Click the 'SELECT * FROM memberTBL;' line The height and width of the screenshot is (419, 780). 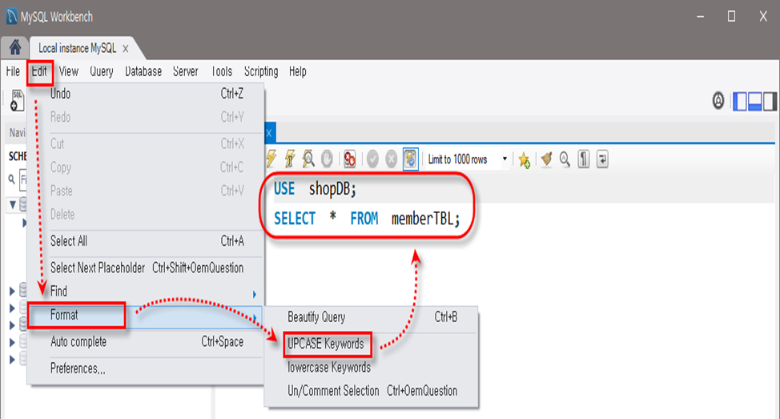(x=367, y=219)
